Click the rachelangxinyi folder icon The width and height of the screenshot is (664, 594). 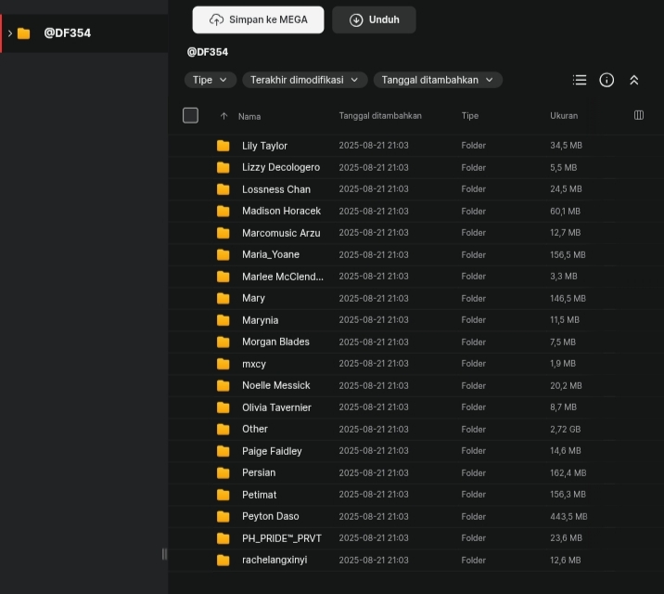point(223,560)
